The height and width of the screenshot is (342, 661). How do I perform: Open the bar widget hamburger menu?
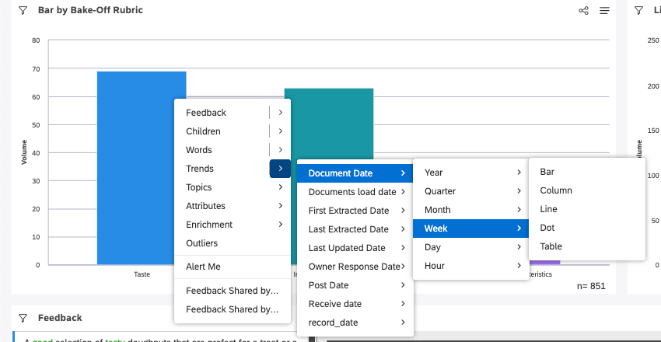click(604, 11)
